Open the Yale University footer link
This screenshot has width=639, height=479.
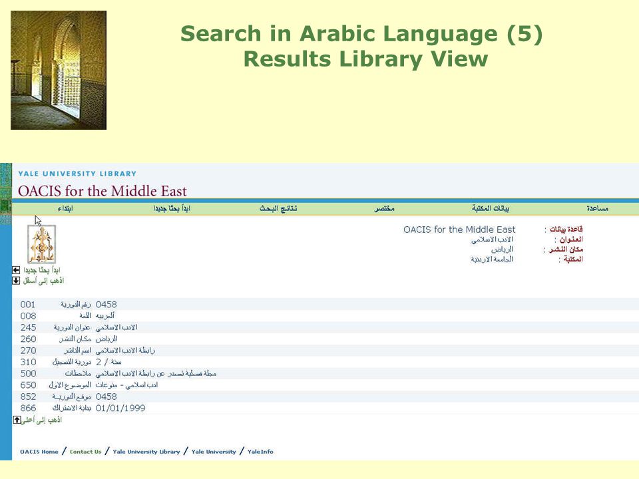[214, 452]
